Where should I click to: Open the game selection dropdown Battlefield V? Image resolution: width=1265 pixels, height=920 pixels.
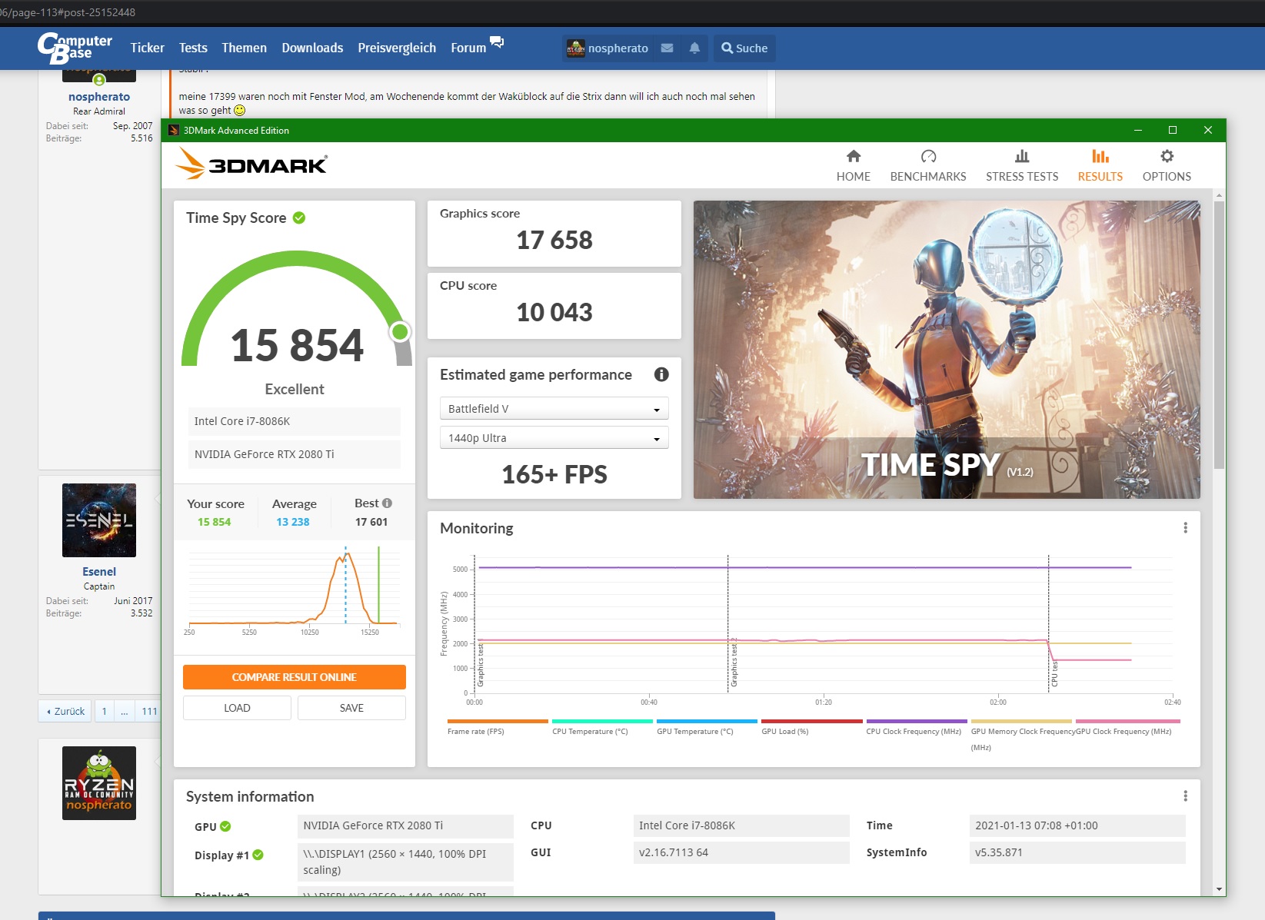[554, 409]
